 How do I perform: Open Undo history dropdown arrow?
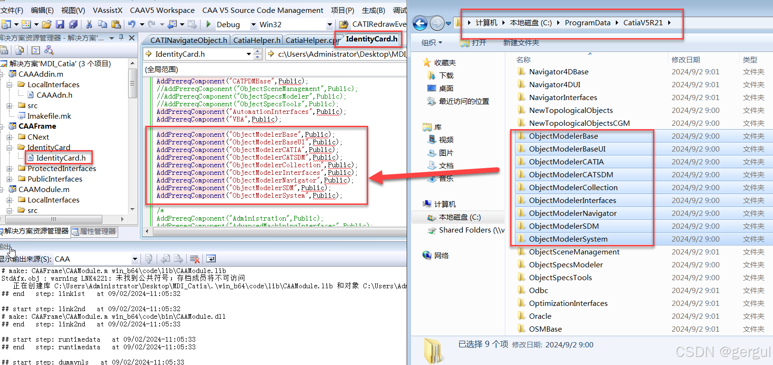(x=141, y=24)
